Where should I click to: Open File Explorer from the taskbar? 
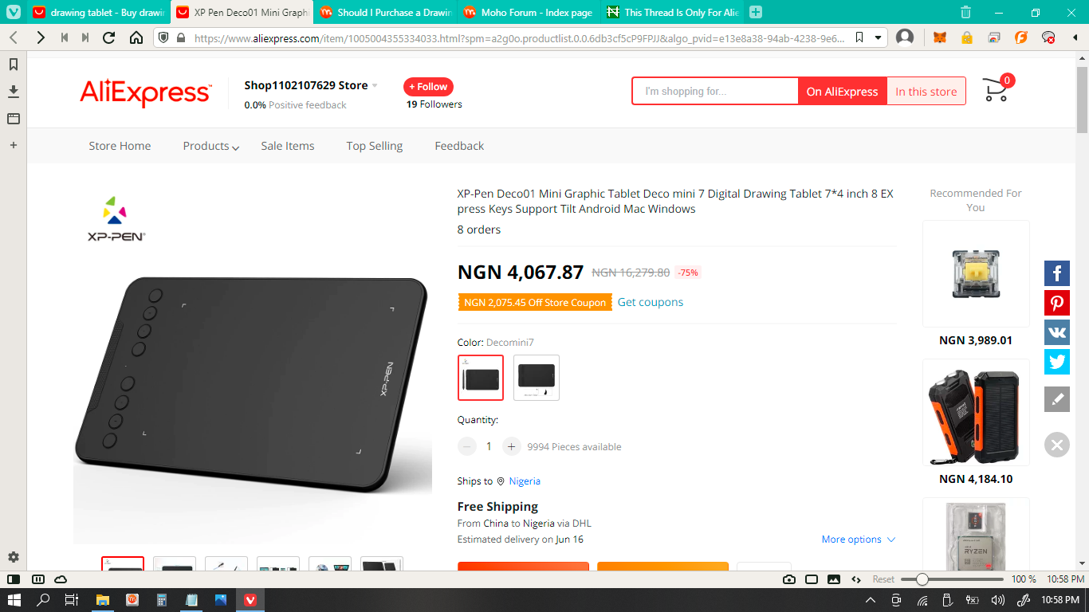[103, 600]
